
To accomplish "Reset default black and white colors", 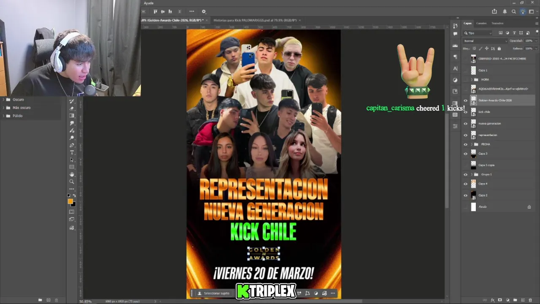I will tap(68, 195).
